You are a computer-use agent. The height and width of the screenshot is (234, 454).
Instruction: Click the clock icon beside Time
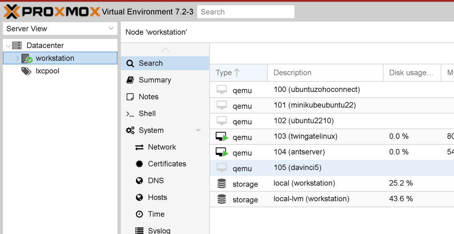tap(139, 214)
